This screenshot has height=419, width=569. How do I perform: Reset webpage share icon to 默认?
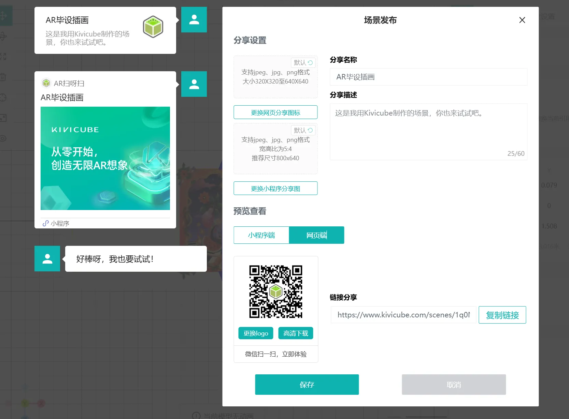(303, 63)
